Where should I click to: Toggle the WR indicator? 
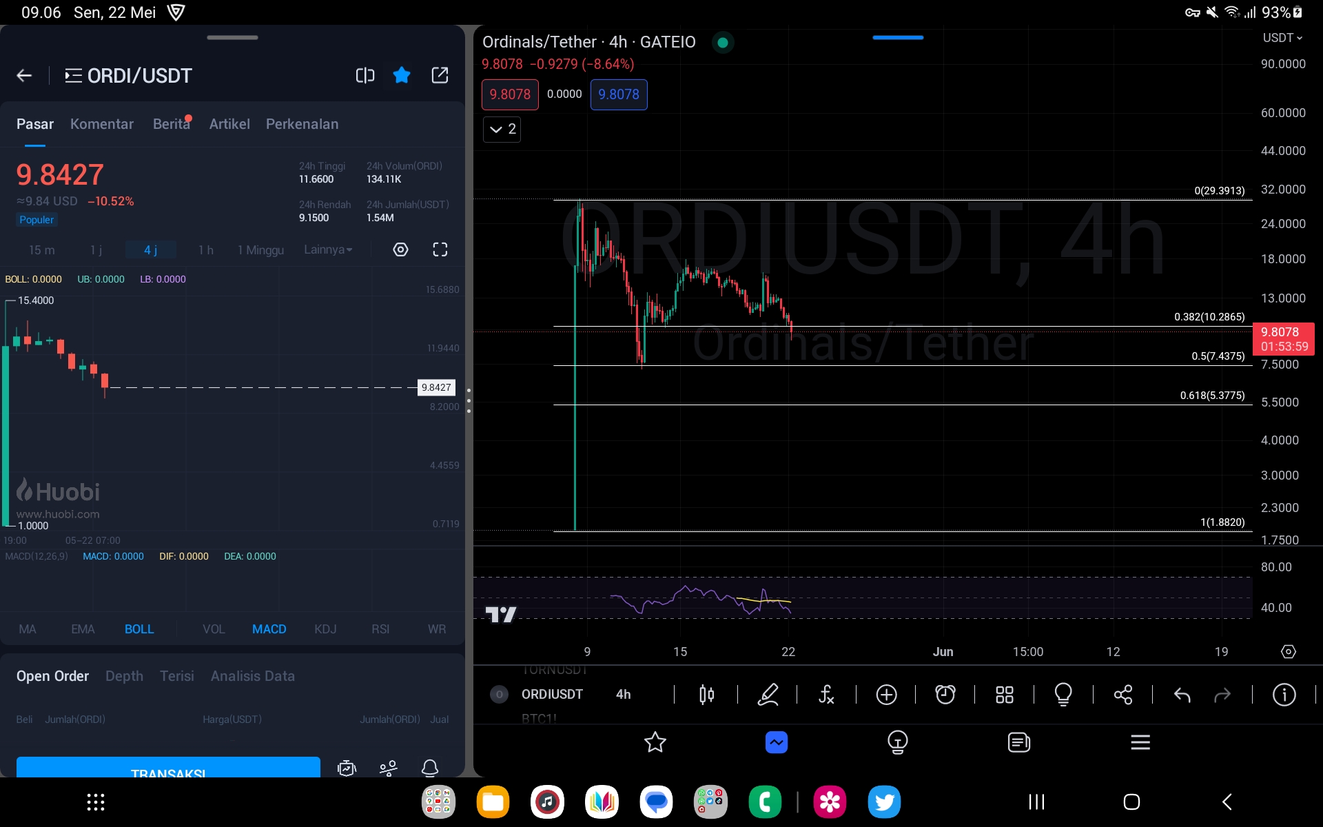[x=437, y=629]
